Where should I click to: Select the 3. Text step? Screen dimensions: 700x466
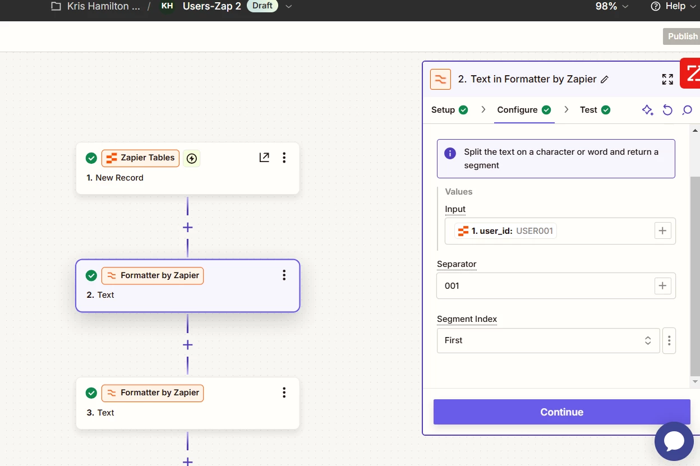tap(187, 403)
